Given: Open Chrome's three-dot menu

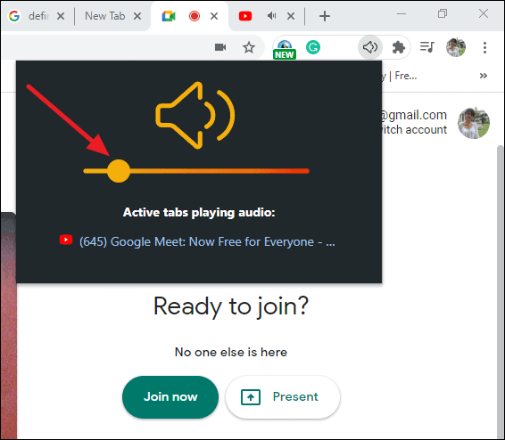Looking at the screenshot, I should [484, 47].
